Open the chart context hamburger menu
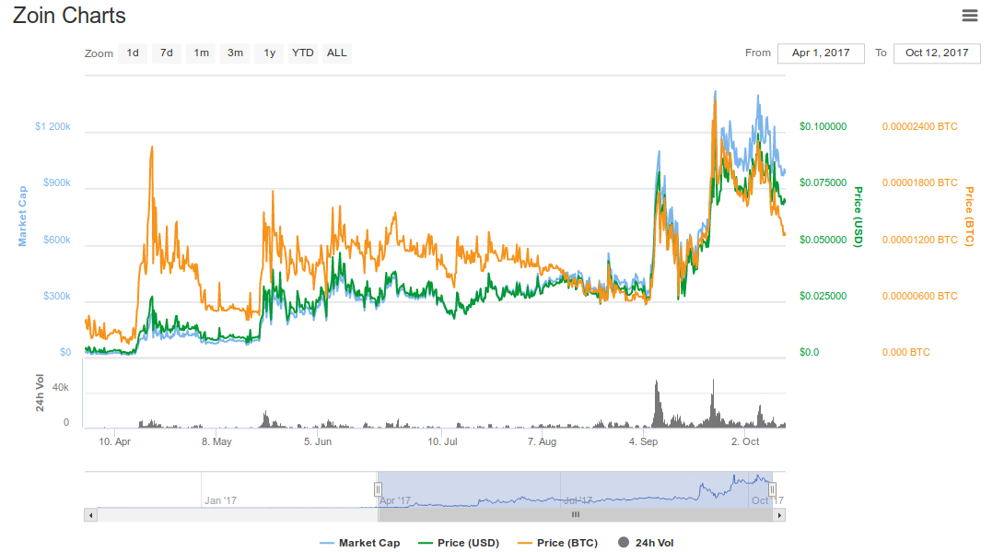The image size is (993, 552). (970, 16)
